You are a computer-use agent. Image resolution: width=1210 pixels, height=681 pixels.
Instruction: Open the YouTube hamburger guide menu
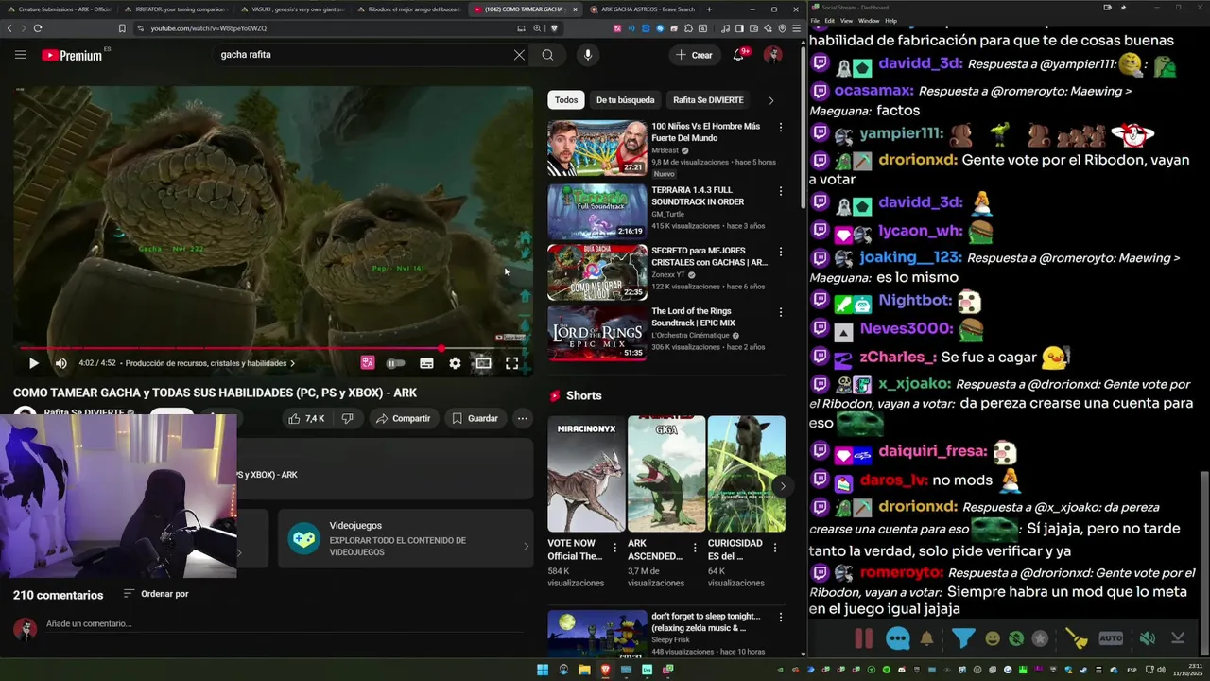tap(20, 55)
